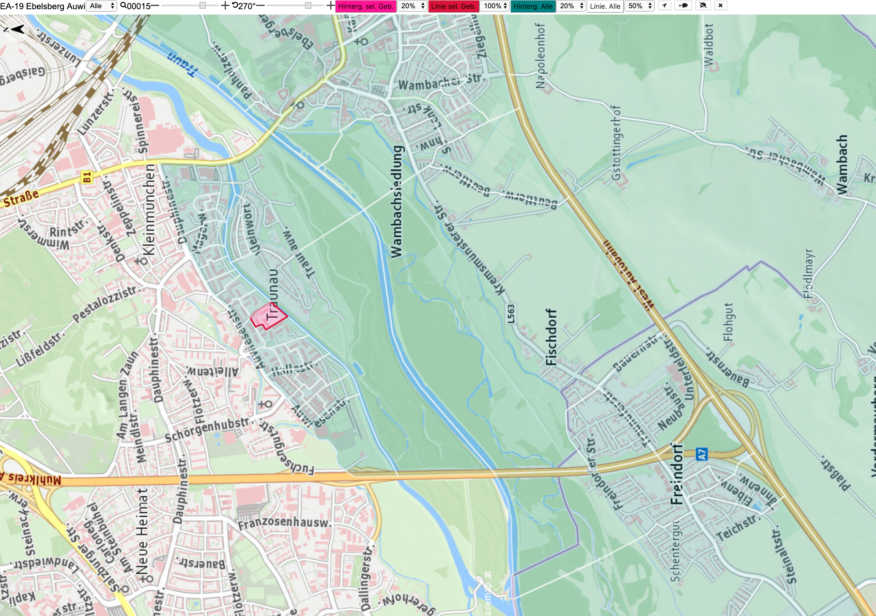
Task: Open the 20% dropdown after Hinterg. sel. Geb.
Action: coord(412,6)
